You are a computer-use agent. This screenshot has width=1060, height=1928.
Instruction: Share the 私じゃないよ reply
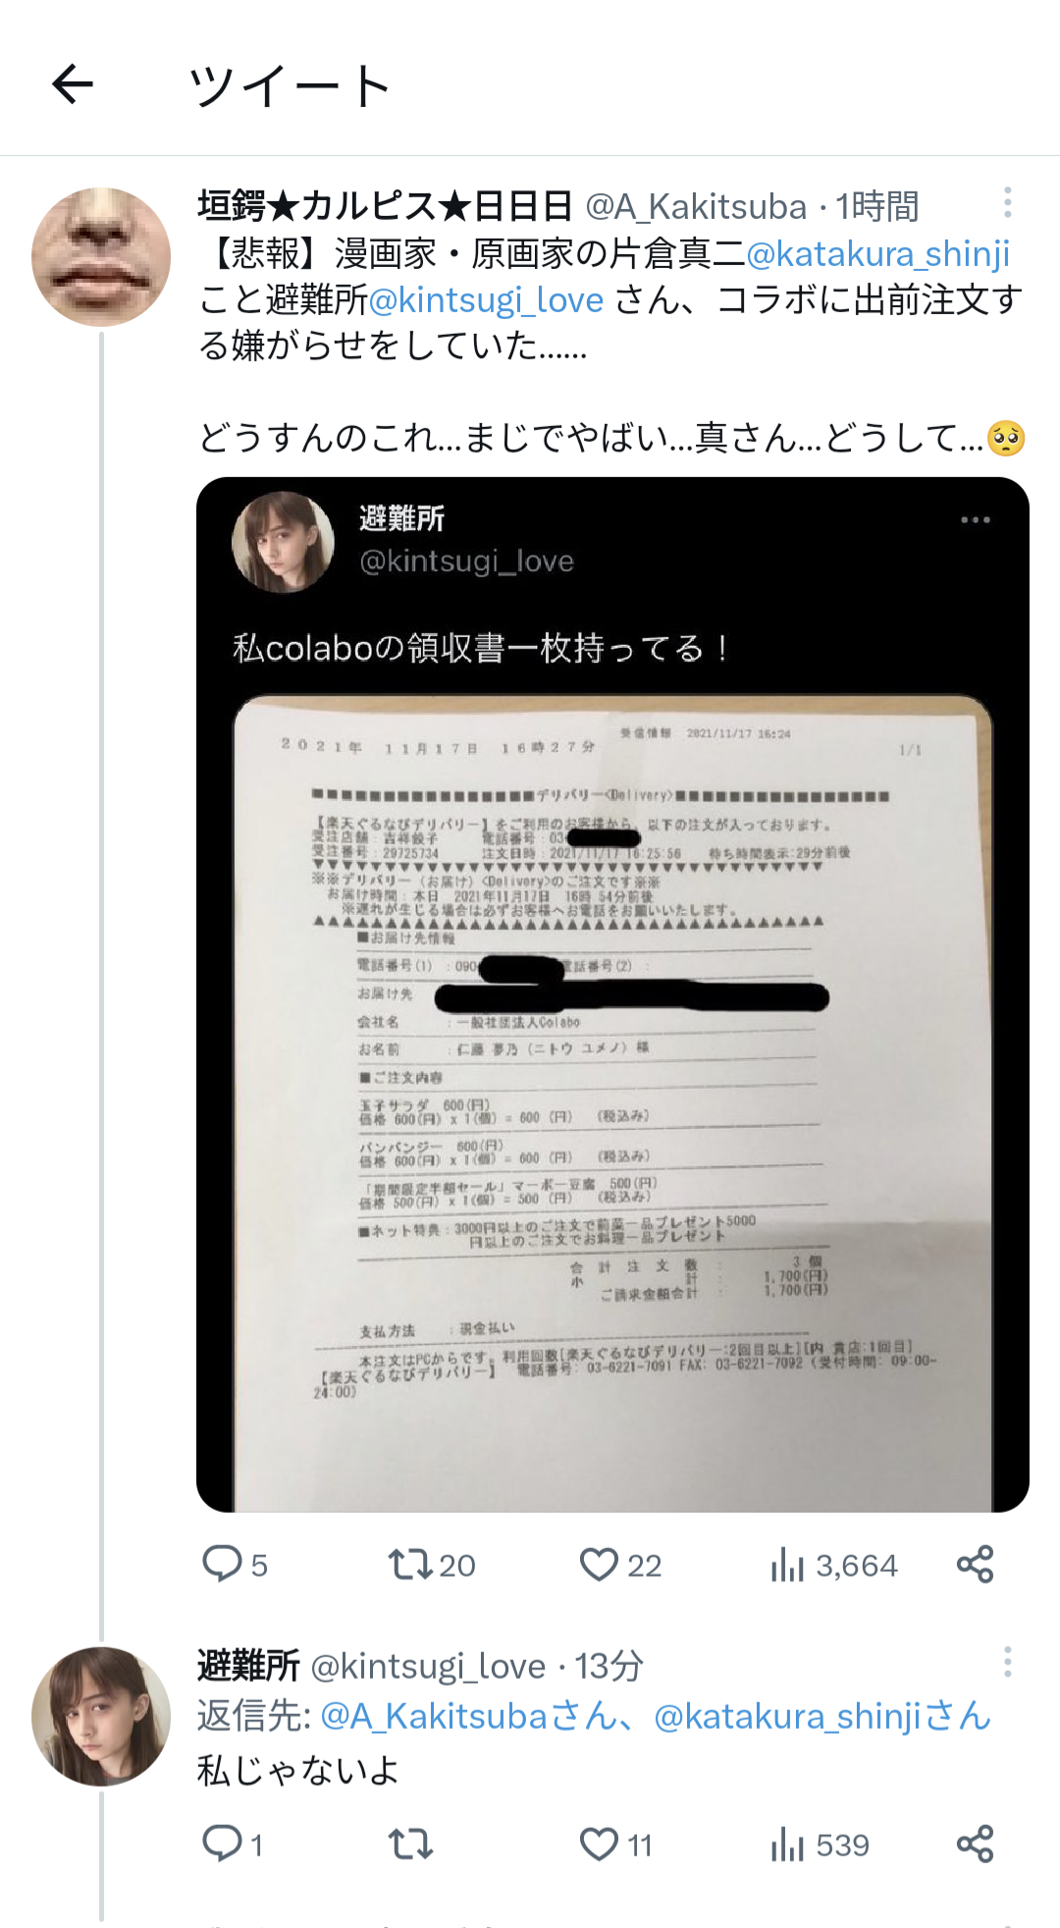click(976, 1844)
